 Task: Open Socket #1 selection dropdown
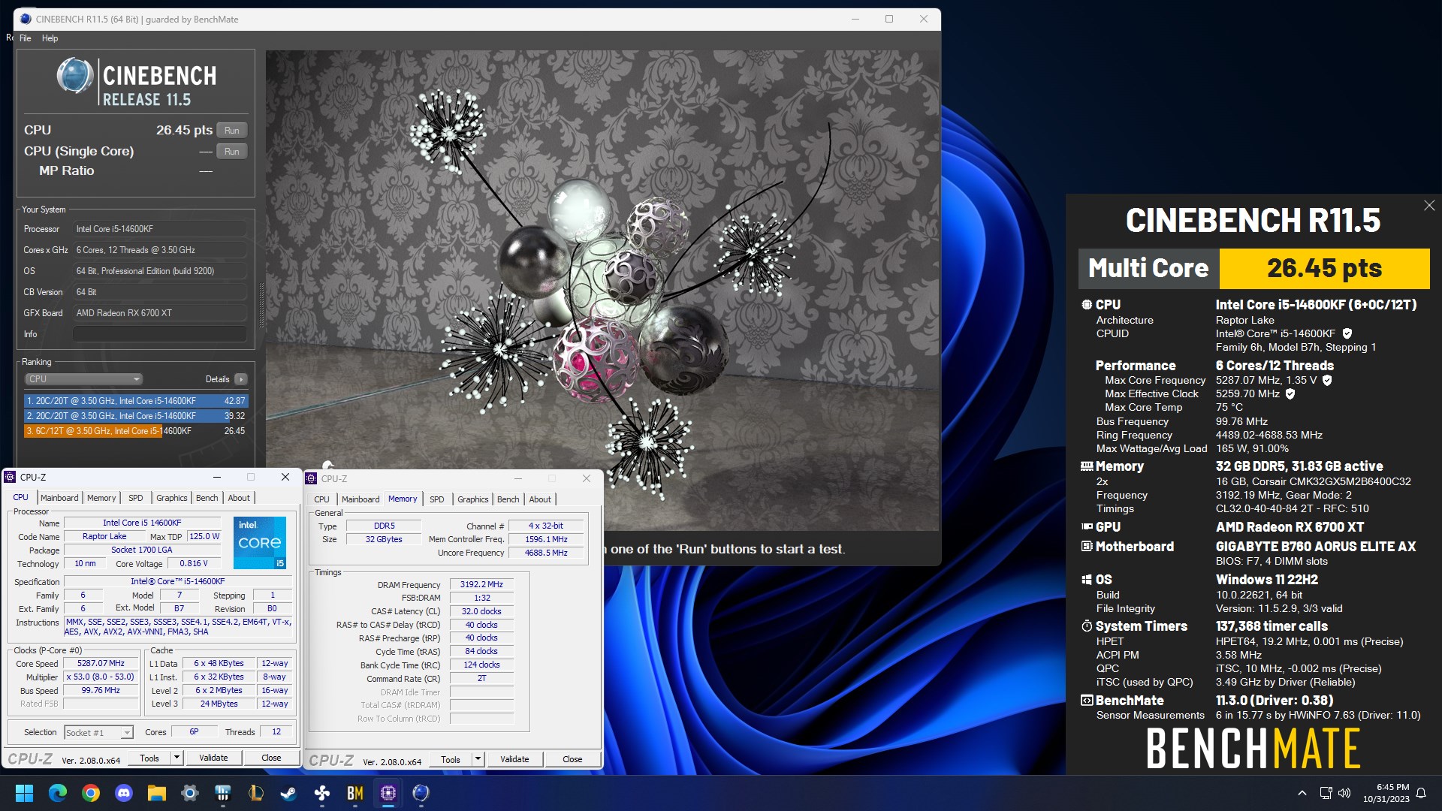coord(98,732)
